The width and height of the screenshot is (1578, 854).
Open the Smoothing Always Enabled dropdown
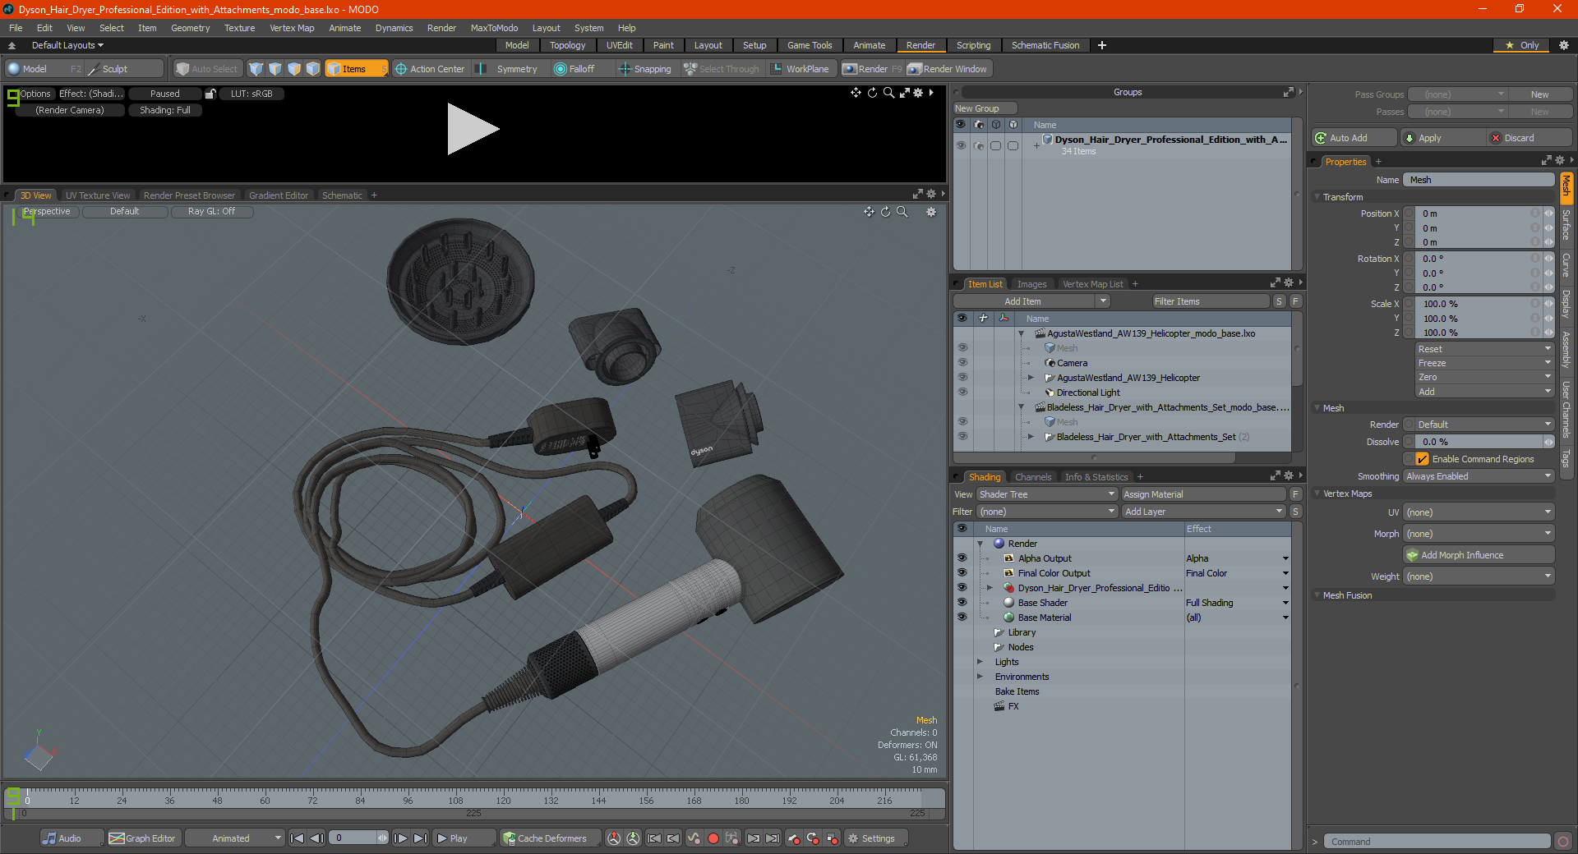(x=1479, y=476)
